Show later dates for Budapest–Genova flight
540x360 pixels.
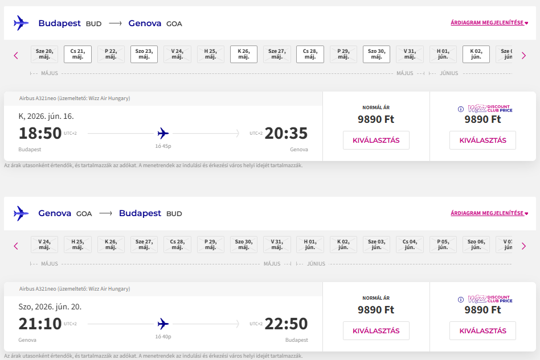[x=523, y=55]
